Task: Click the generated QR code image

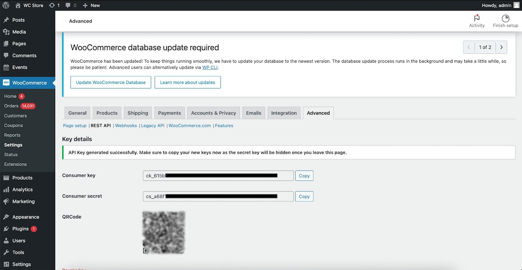Action: click(x=164, y=232)
